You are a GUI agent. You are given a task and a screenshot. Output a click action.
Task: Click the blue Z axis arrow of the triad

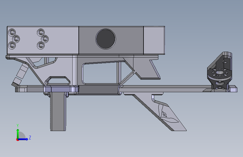pos(23,139)
